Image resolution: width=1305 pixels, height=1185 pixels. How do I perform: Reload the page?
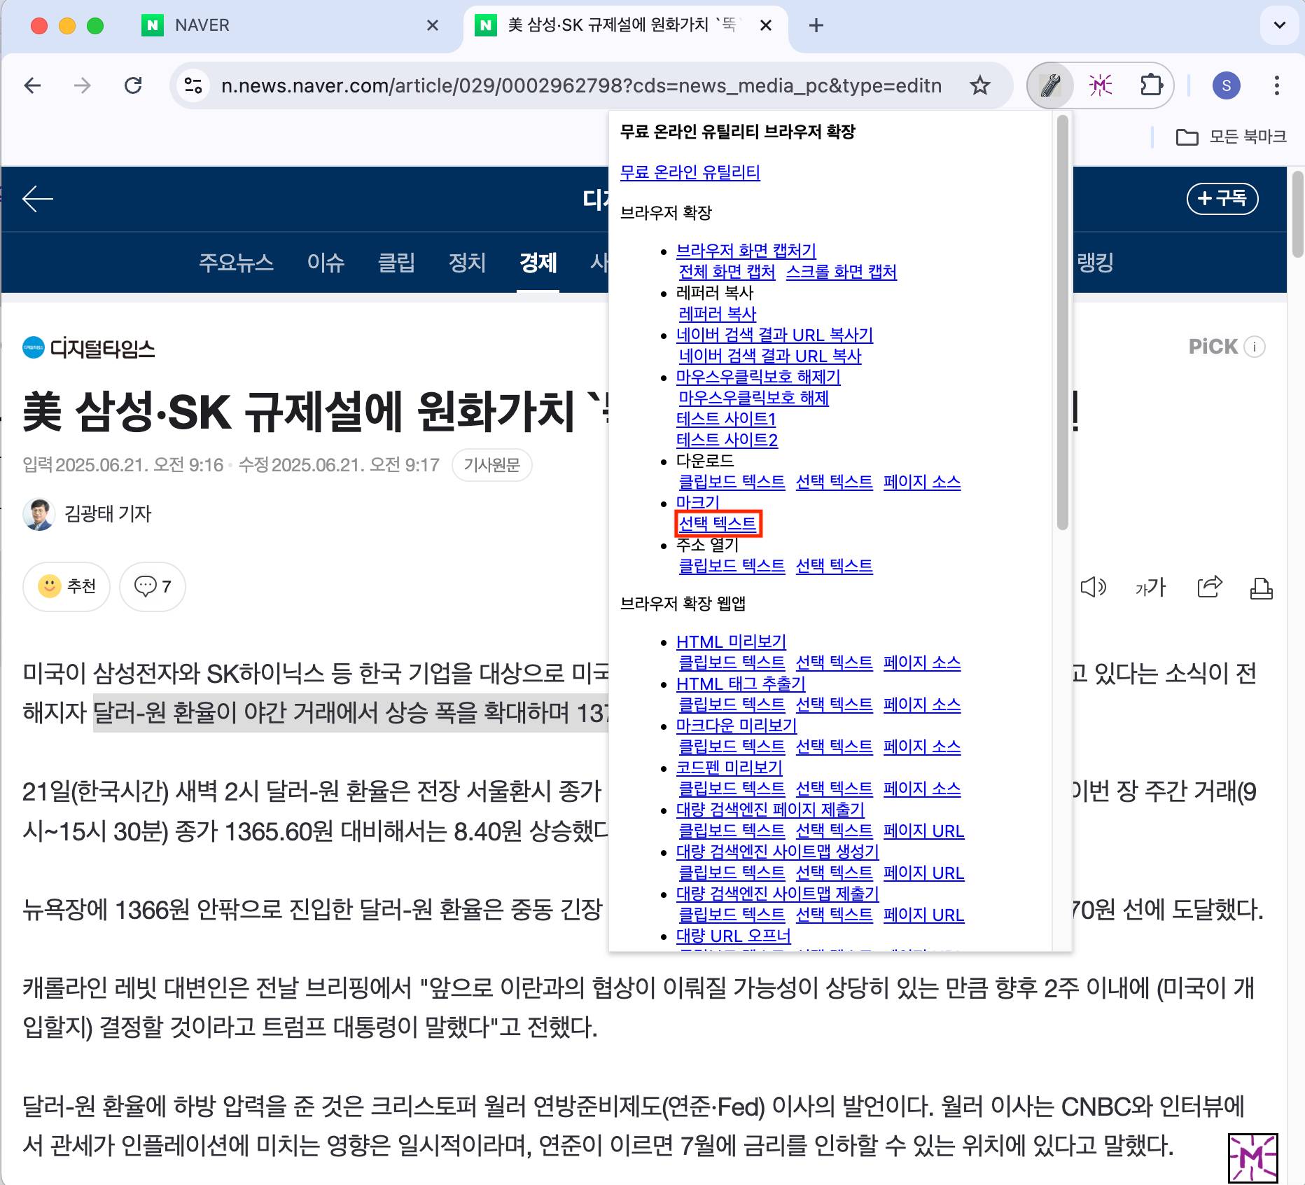pos(133,85)
